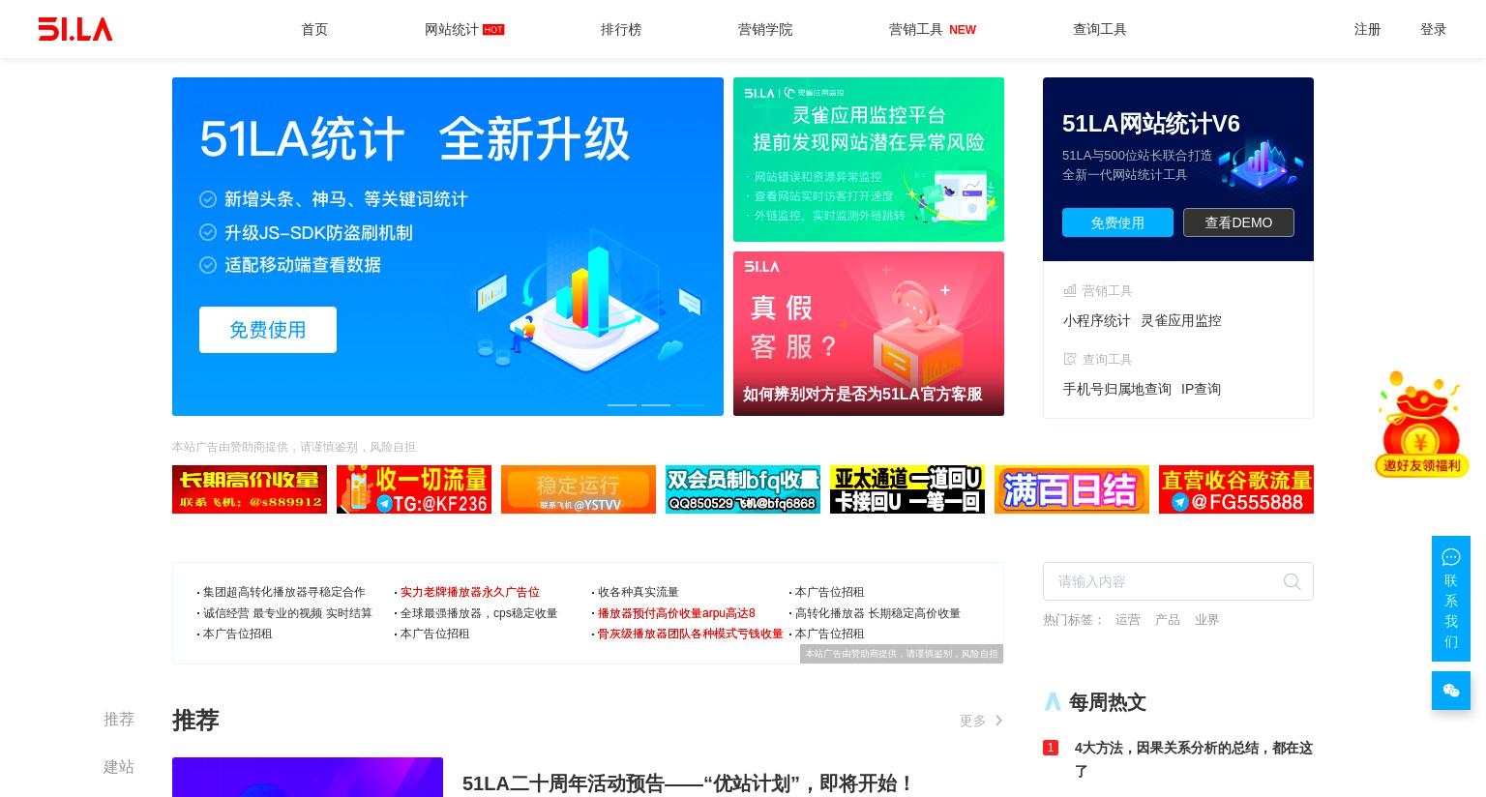The width and height of the screenshot is (1486, 797).
Task: Open the 真假客服 pink banner
Action: click(x=869, y=334)
